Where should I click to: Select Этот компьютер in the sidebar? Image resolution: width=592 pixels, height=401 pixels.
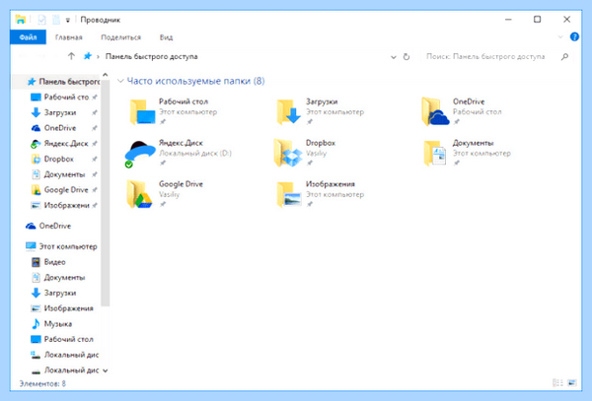(x=61, y=246)
